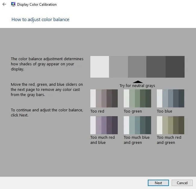The width and height of the screenshot is (196, 189).
Task: Click the middle gray bar in neutral sample
Action: (x=137, y=67)
